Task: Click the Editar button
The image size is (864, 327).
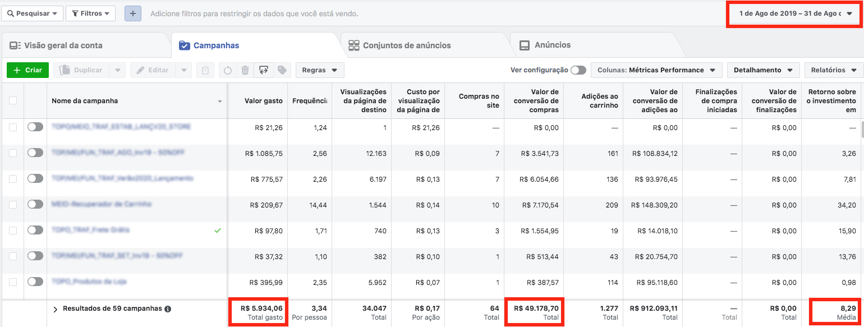Action: coord(153,70)
